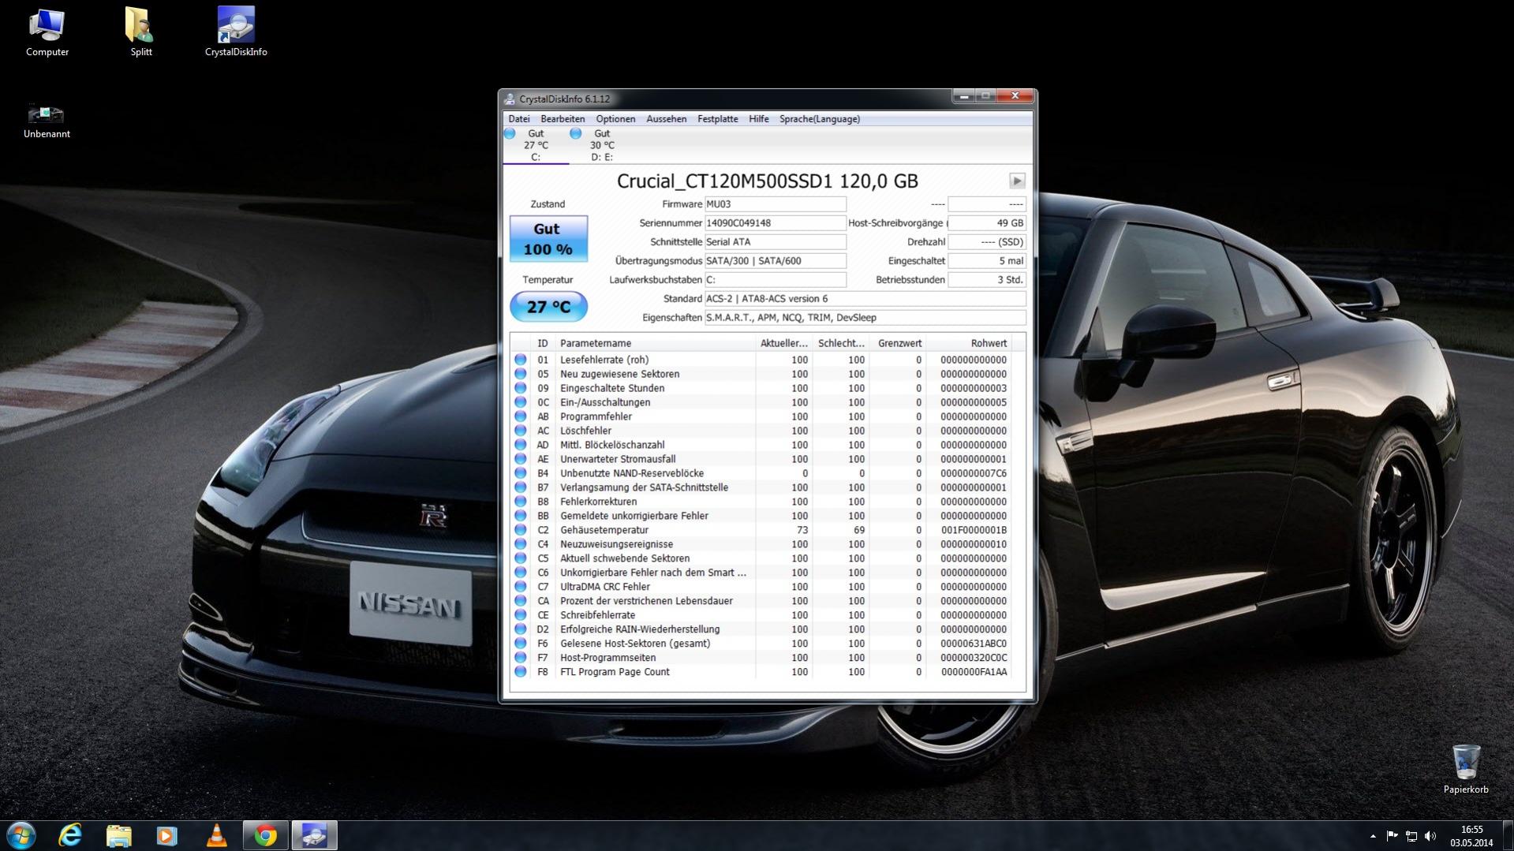
Task: Go to next disk with arrow button
Action: 1017,181
